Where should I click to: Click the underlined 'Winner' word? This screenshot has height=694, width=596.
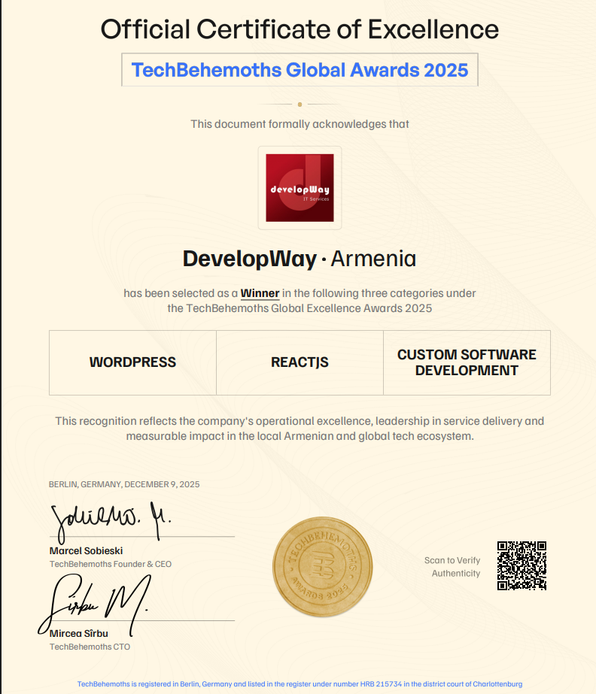click(260, 293)
